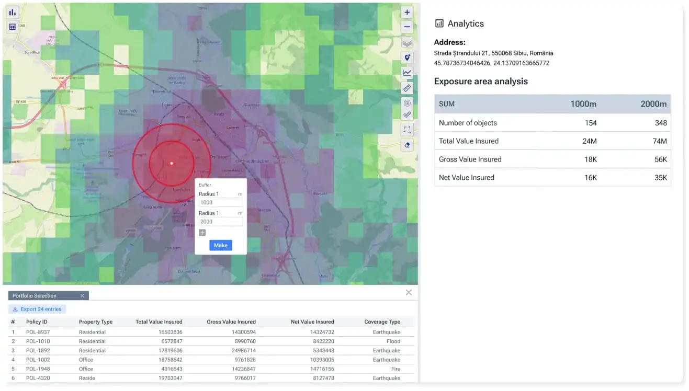Click Net Value Insured row in analytics

(552, 177)
